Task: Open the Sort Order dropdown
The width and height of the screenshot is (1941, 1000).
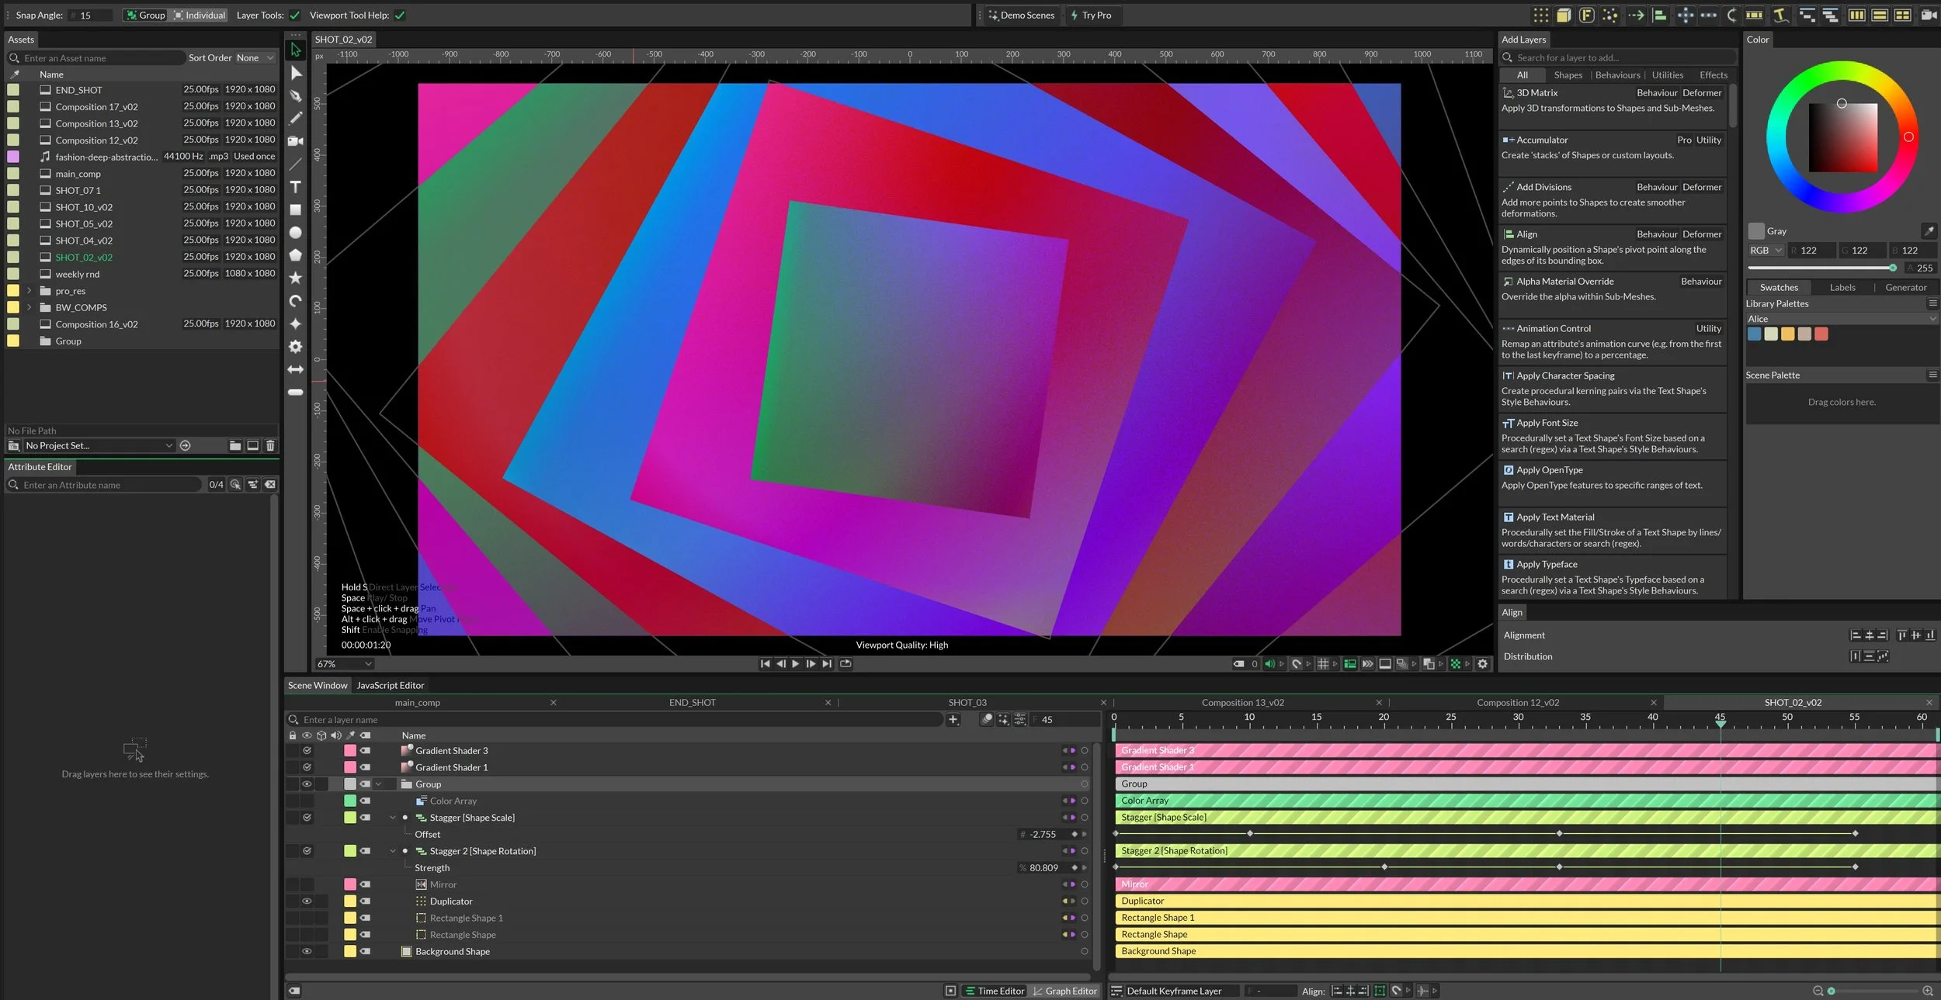Action: coord(255,57)
